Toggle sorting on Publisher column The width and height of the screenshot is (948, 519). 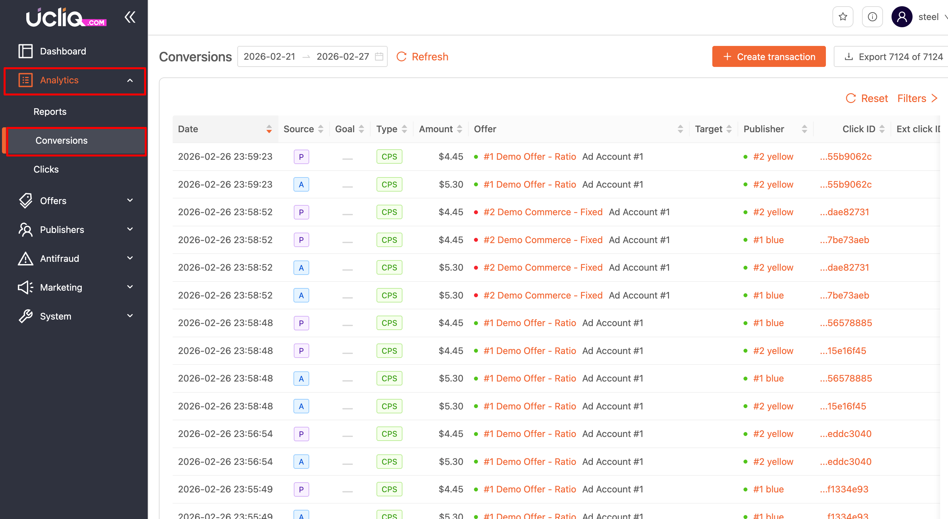coord(804,129)
